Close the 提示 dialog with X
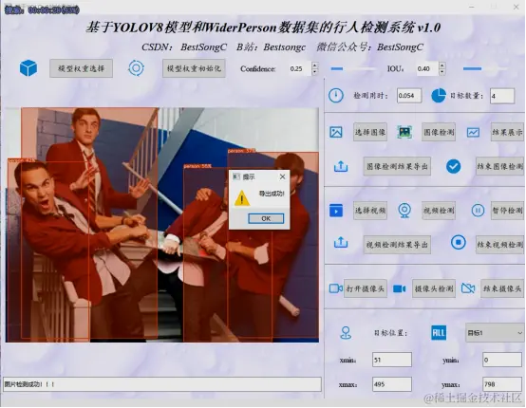This screenshot has height=408, width=526. point(282,176)
